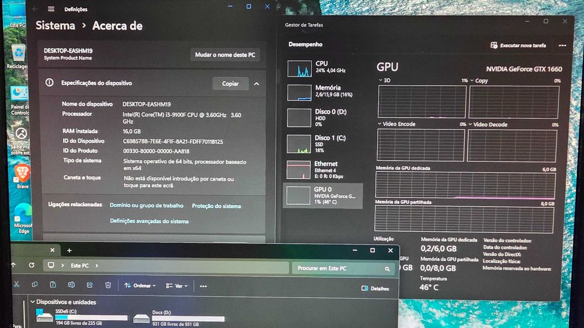
Task: Open Task Manager more options menu
Action: coord(562,45)
